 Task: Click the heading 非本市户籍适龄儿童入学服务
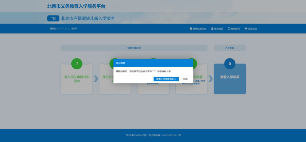click(x=88, y=18)
